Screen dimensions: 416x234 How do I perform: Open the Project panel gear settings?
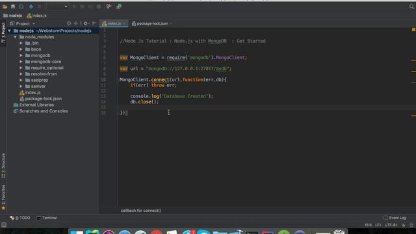[x=86, y=23]
